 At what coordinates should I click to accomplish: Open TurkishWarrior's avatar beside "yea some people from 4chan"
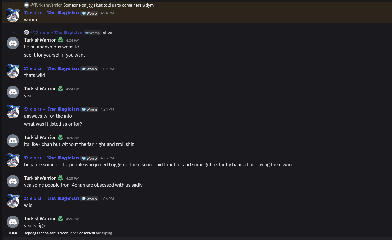[13, 181]
